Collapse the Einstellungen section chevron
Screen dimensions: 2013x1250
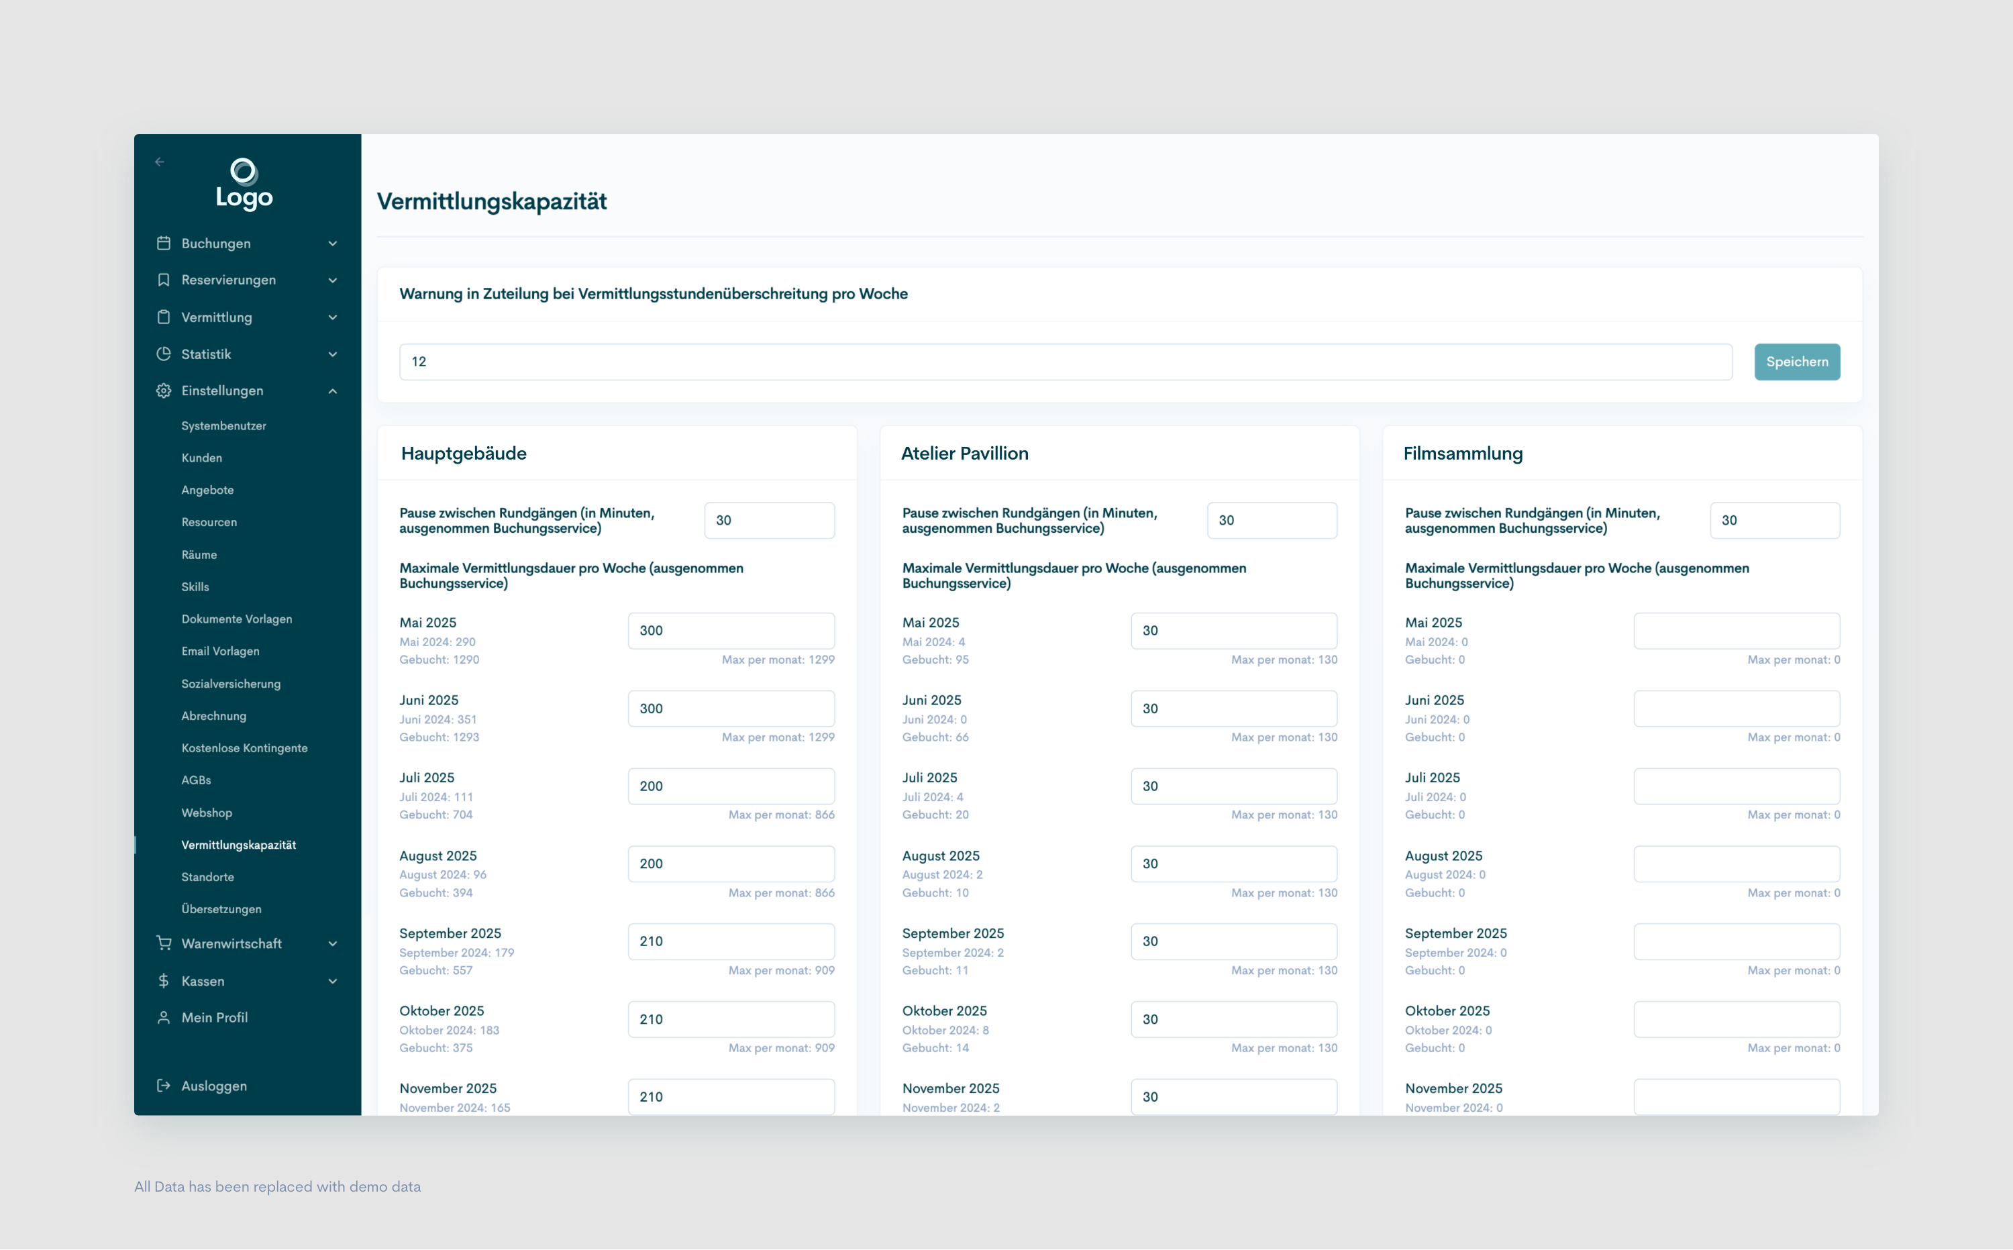pyautogui.click(x=332, y=391)
